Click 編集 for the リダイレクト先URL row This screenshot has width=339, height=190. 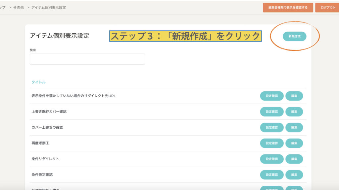[294, 96]
